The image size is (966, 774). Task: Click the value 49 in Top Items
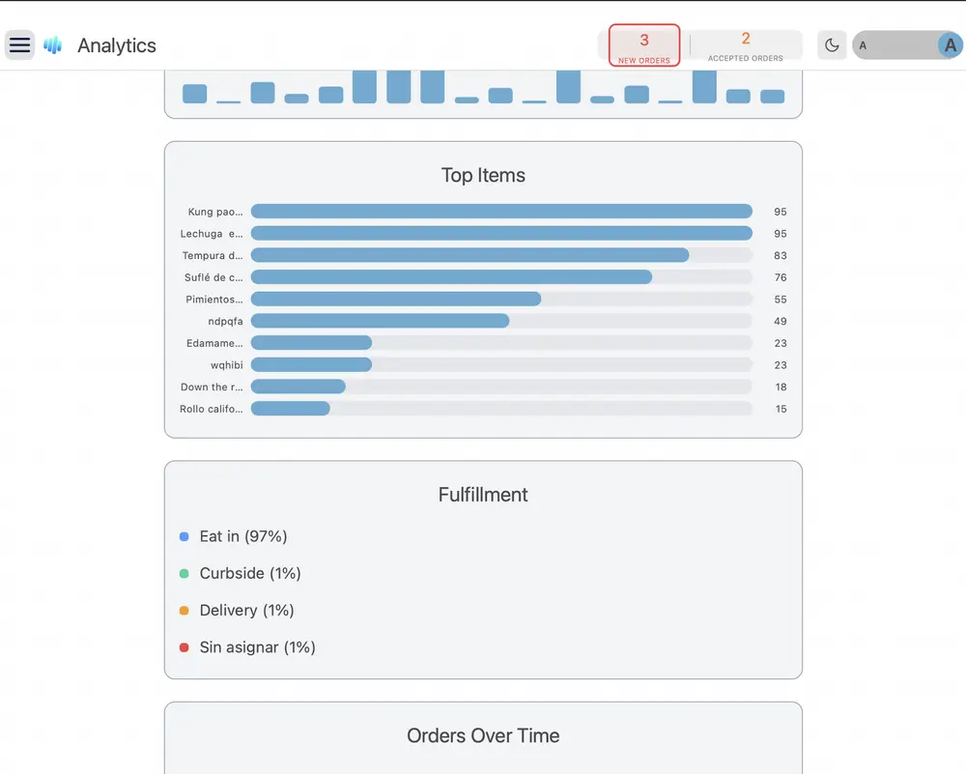point(781,321)
